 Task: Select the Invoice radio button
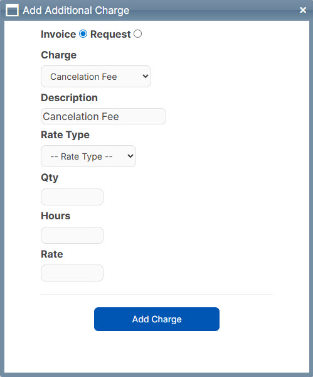[83, 34]
